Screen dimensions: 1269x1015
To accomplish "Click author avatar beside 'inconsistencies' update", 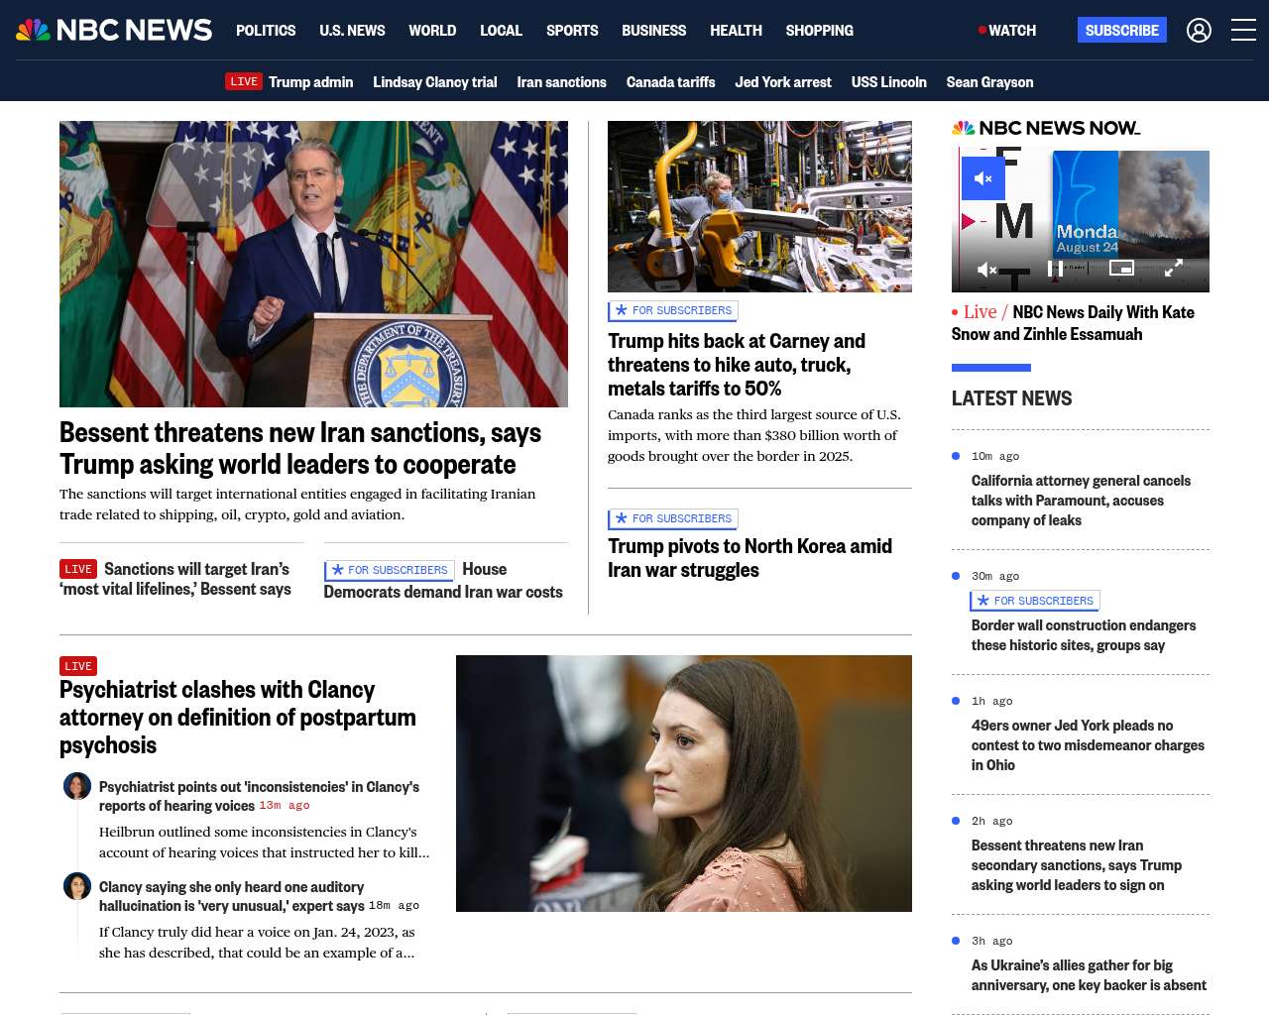I will coord(77,786).
